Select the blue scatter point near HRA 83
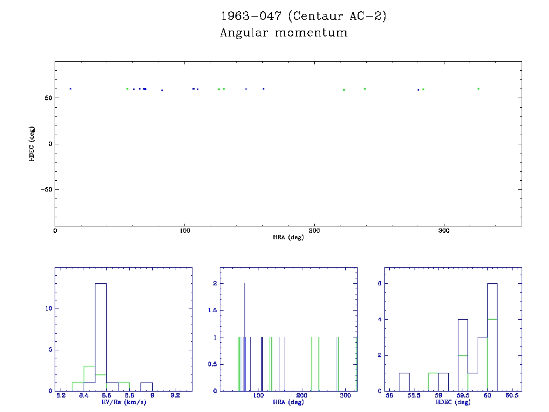This screenshot has width=549, height=412. point(162,90)
